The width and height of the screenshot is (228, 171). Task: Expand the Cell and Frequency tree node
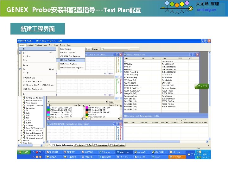pos(22,133)
